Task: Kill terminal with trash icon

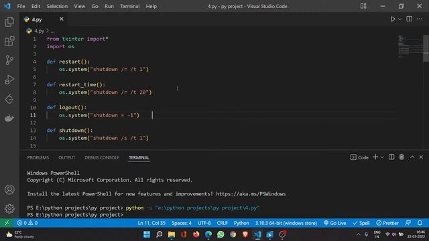Action: click(x=402, y=157)
